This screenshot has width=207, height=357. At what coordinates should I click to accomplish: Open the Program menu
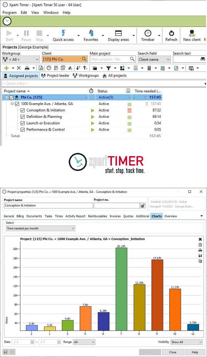pyautogui.click(x=9, y=13)
